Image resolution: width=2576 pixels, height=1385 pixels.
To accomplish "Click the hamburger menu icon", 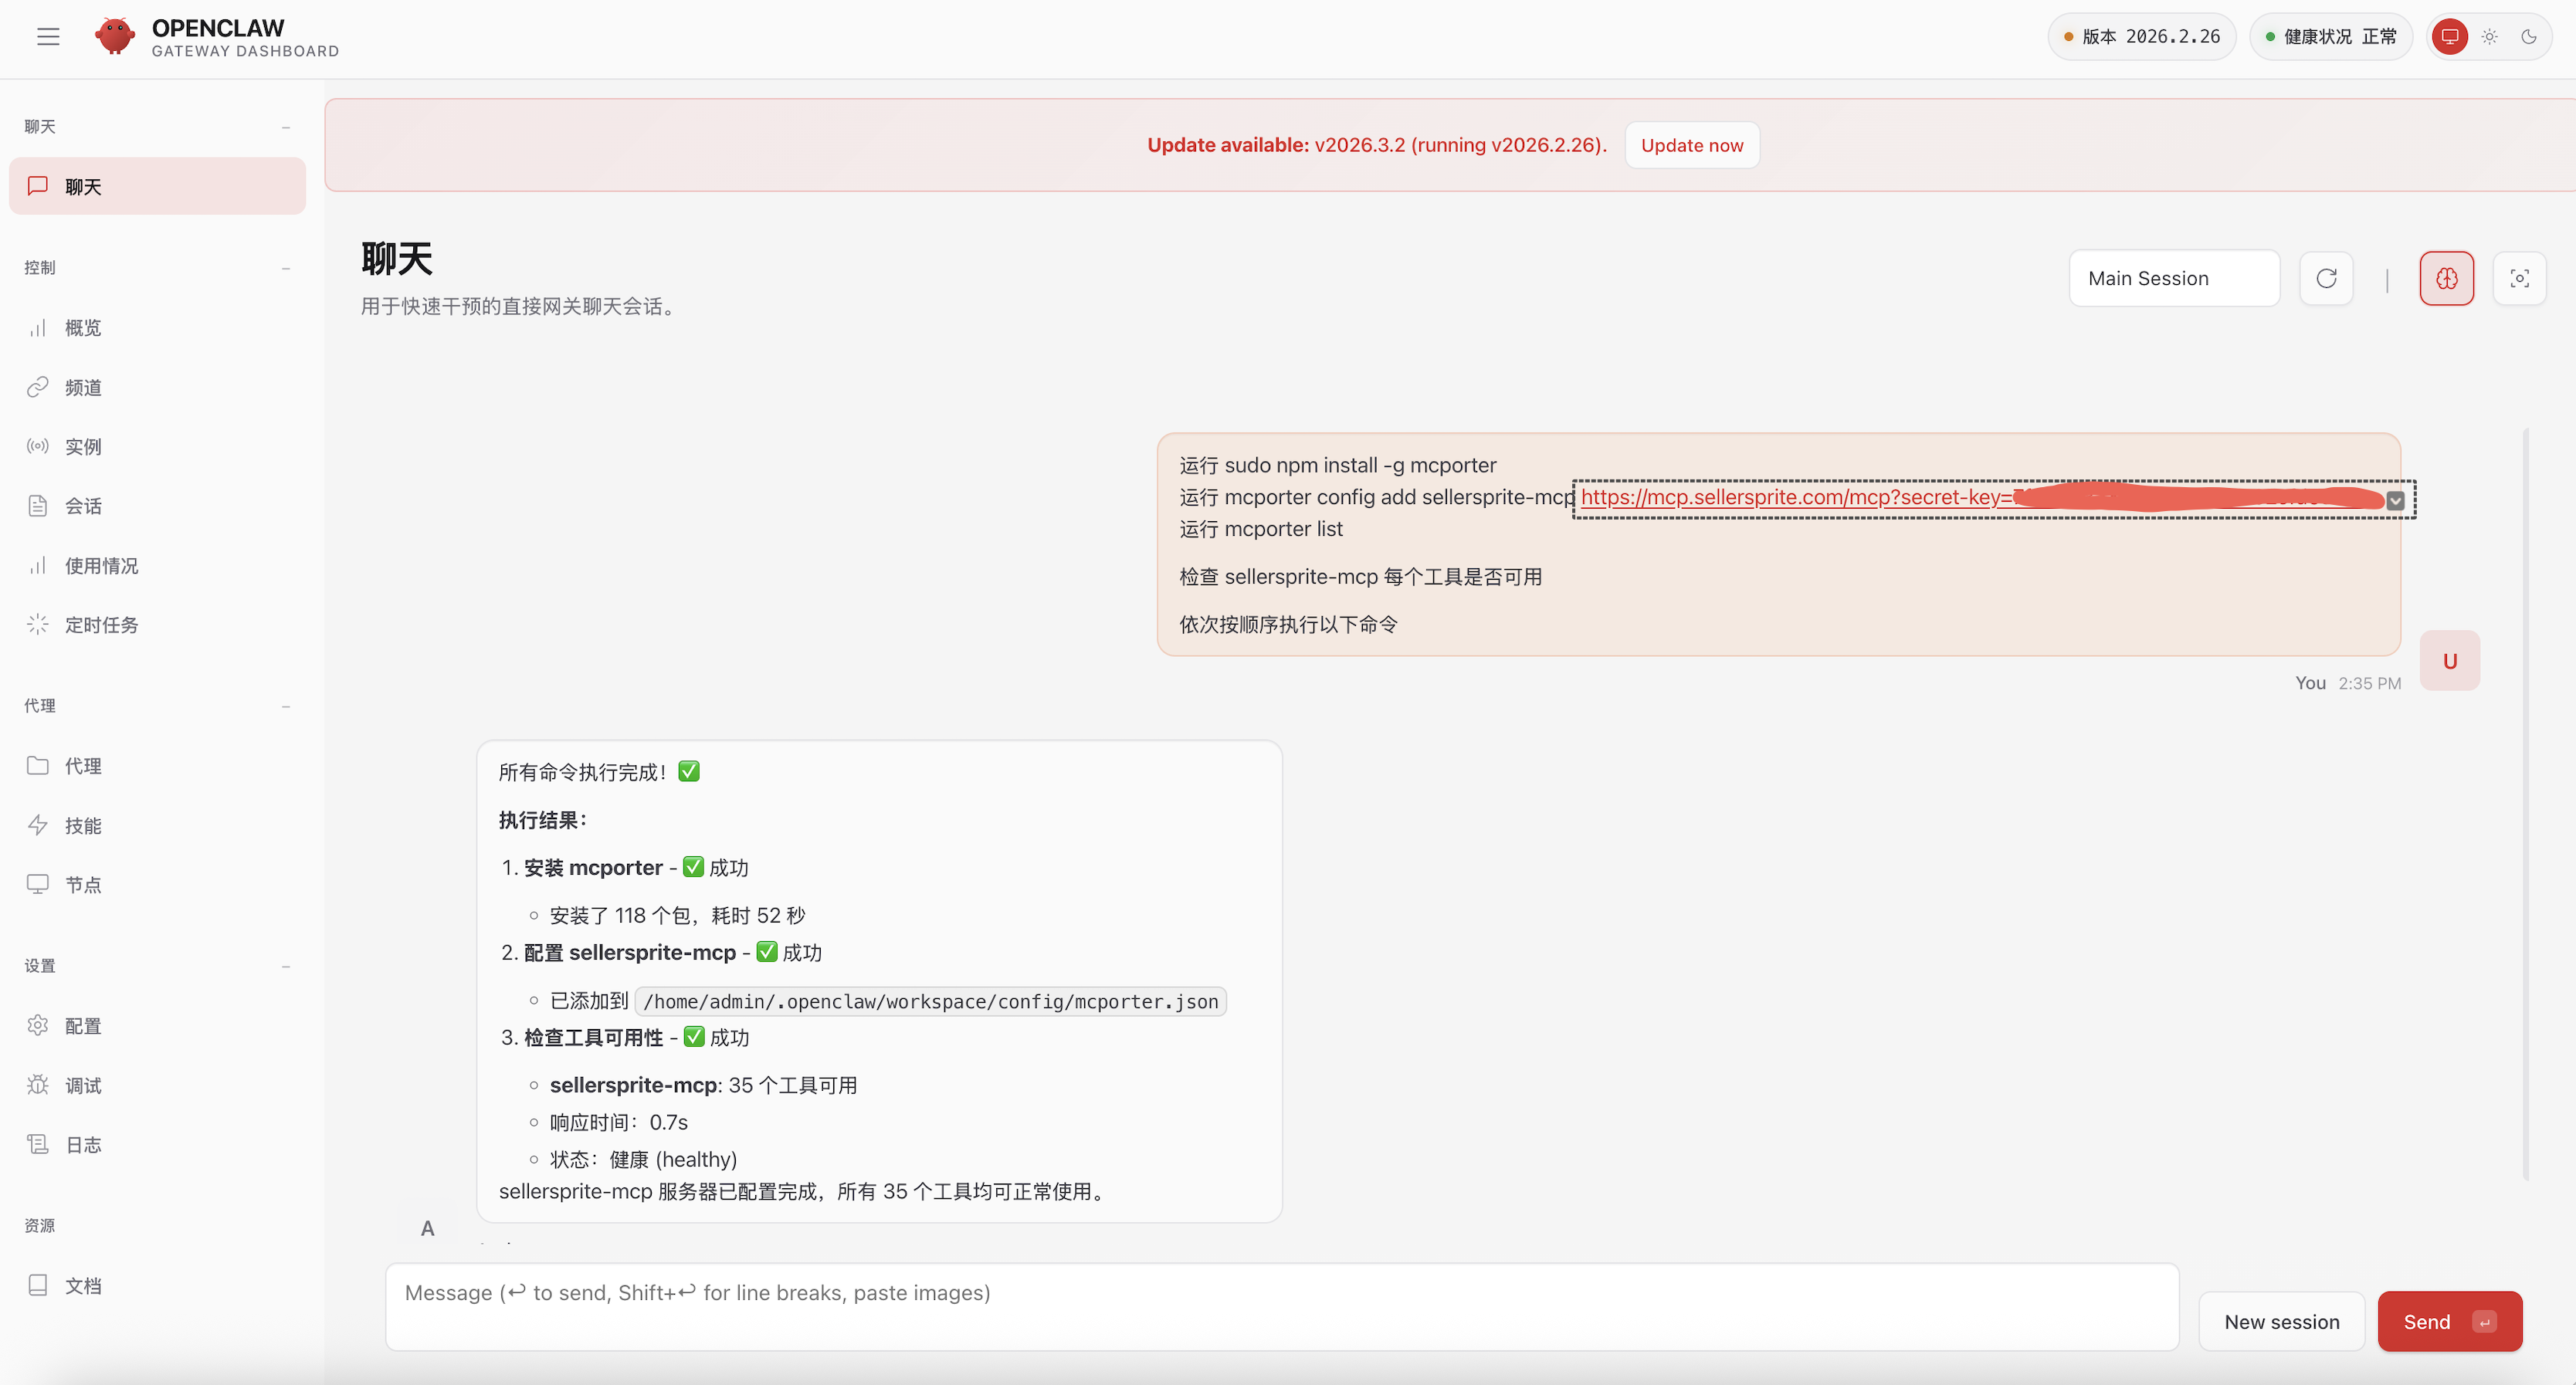I will (48, 37).
